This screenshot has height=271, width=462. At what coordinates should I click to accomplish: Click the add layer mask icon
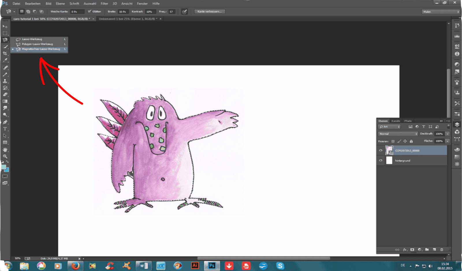point(412,250)
